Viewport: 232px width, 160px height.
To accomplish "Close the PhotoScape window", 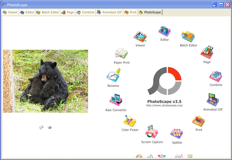I will click(x=227, y=5).
